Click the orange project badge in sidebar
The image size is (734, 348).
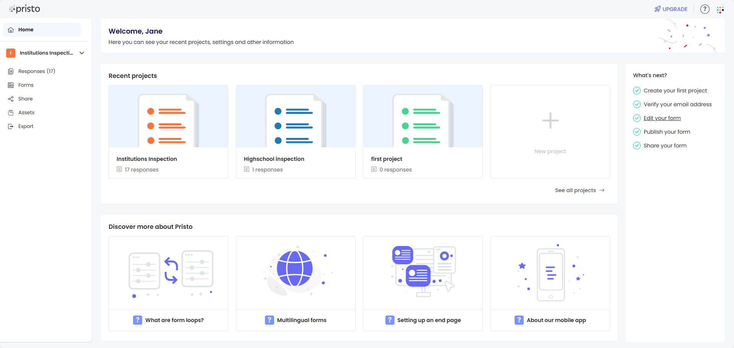click(11, 53)
